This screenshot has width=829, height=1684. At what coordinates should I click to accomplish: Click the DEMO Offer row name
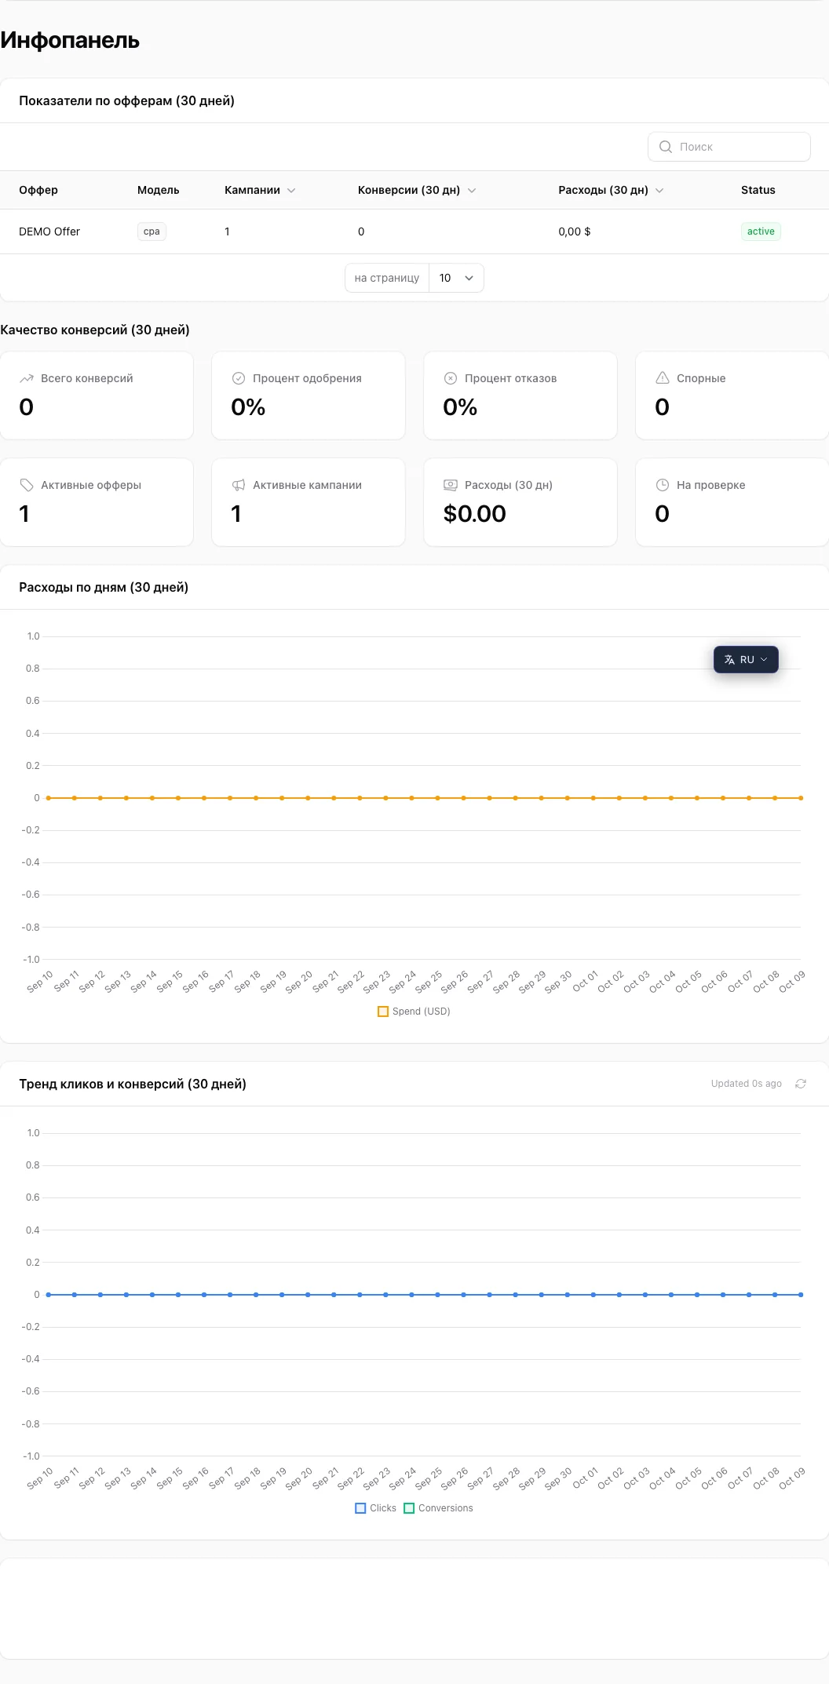(x=49, y=231)
